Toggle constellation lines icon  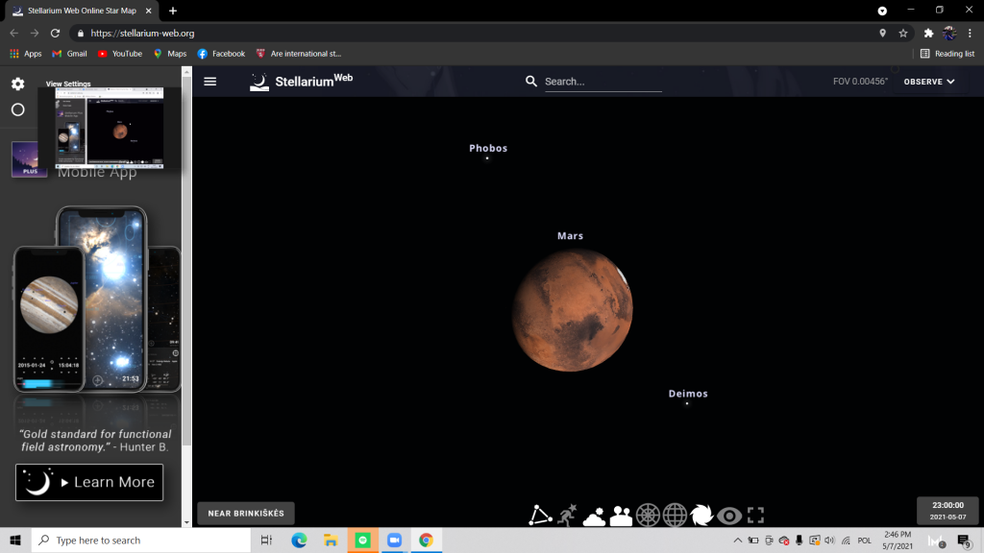coord(540,516)
